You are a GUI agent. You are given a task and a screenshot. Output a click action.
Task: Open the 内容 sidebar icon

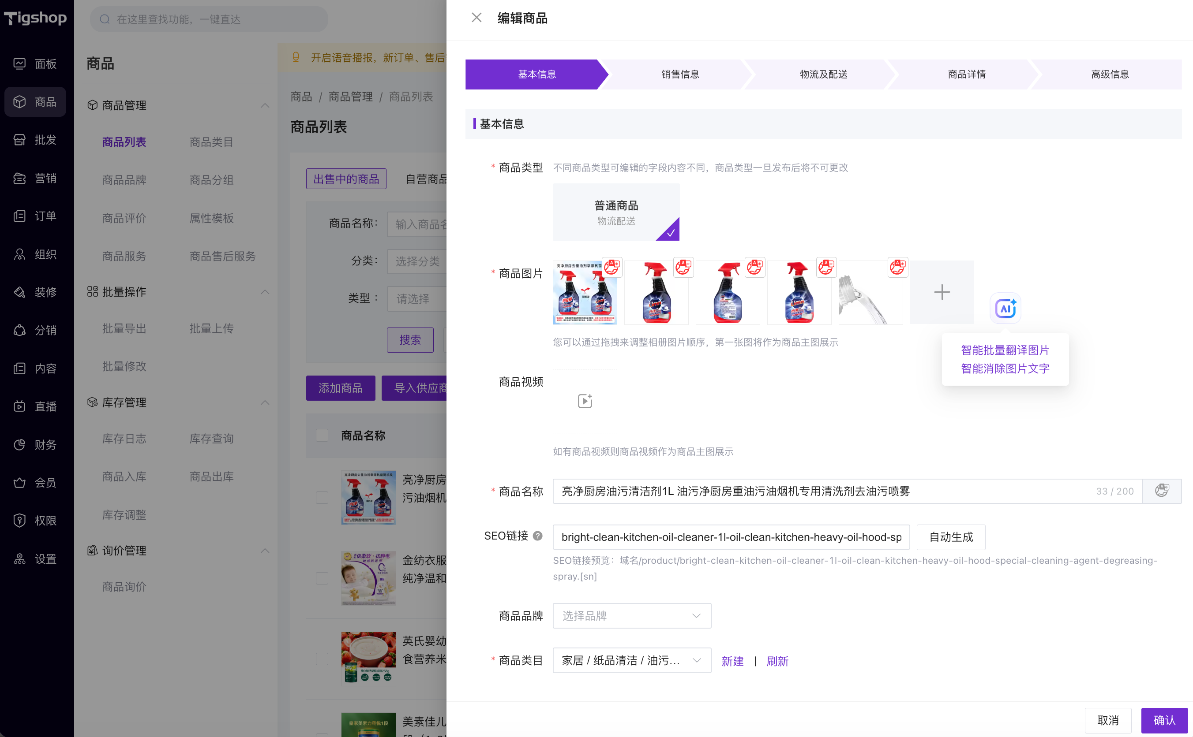tap(19, 368)
